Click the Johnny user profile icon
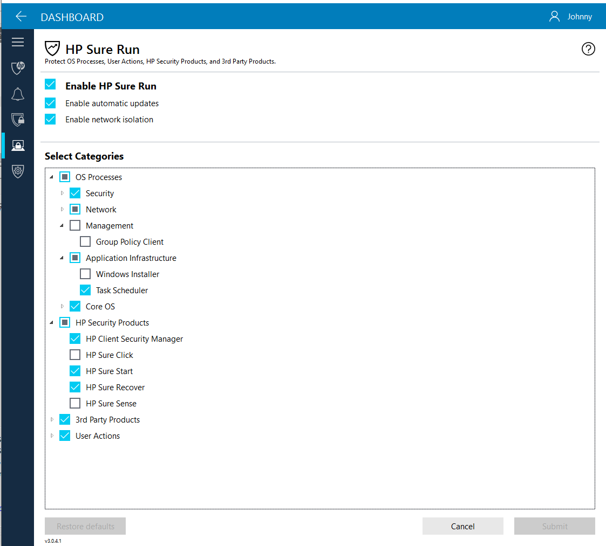Viewport: 606px width, 546px height. click(554, 16)
